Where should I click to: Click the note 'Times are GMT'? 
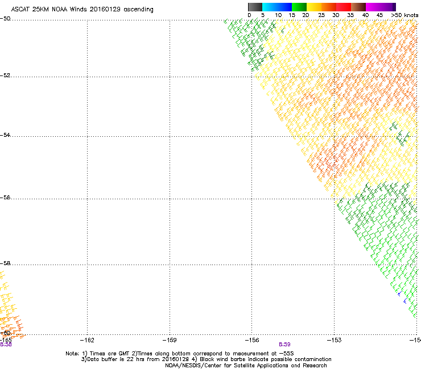pos(110,354)
